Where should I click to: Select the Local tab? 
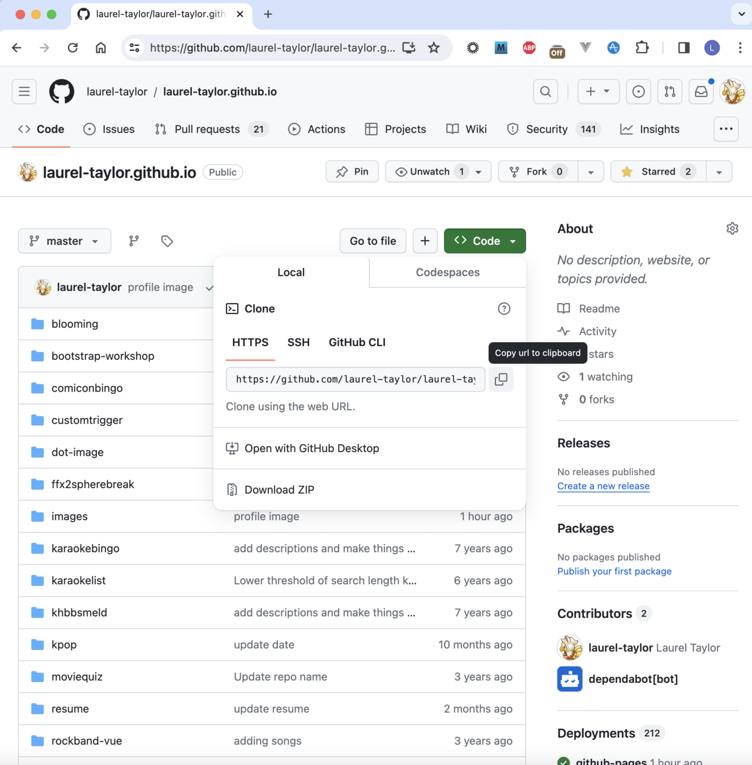coord(291,273)
